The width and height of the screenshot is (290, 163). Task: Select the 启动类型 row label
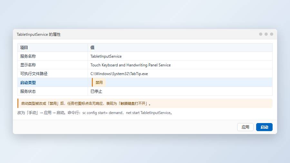(28, 82)
